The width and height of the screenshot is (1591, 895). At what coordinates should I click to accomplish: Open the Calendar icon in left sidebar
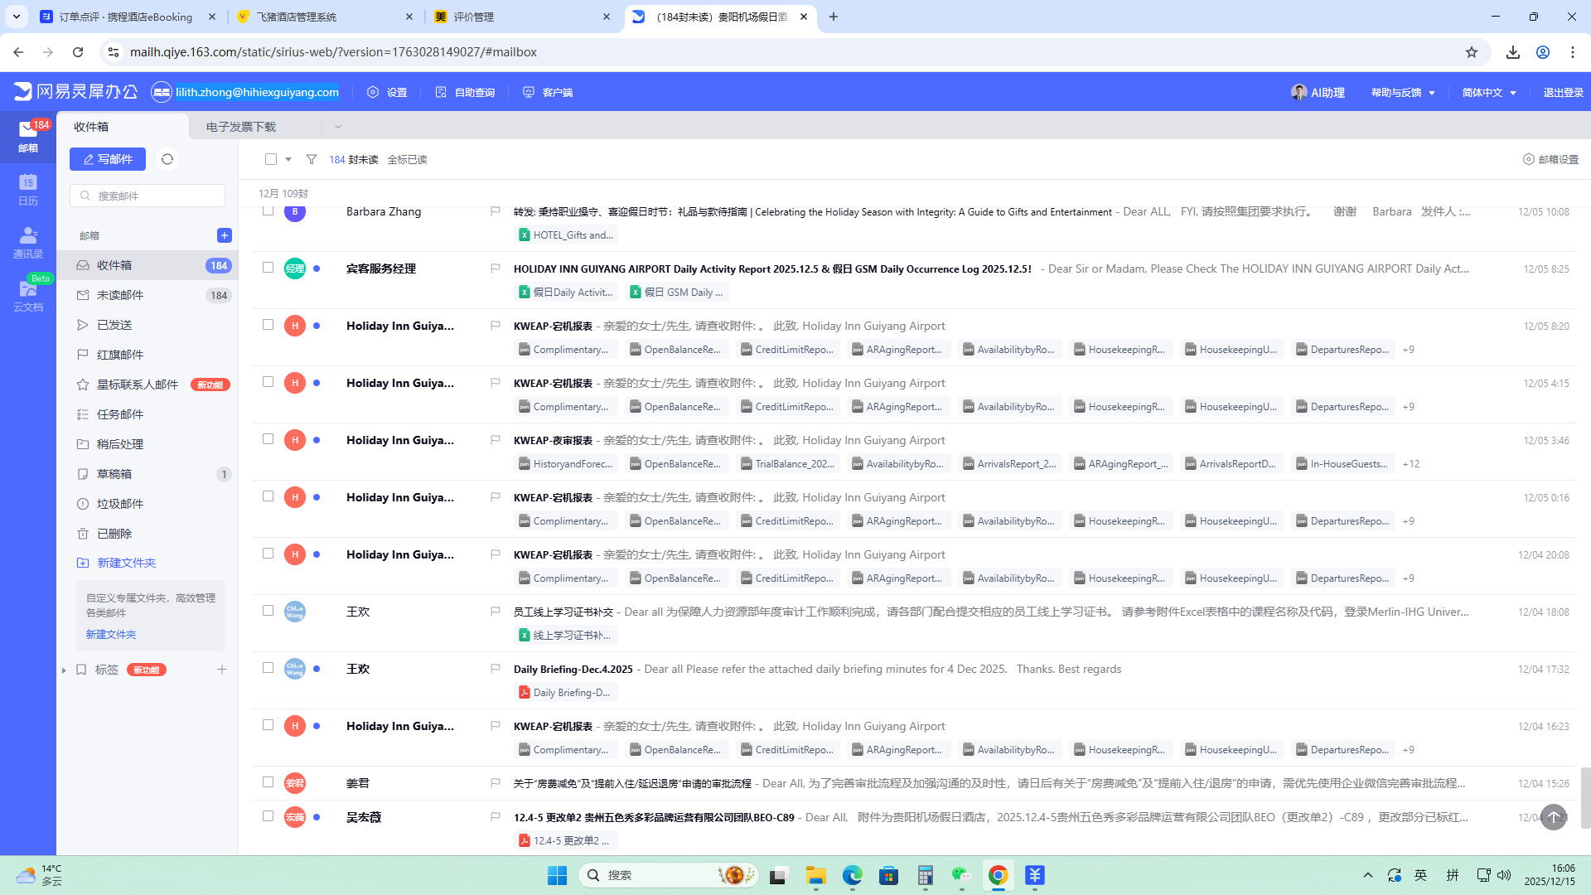click(28, 189)
